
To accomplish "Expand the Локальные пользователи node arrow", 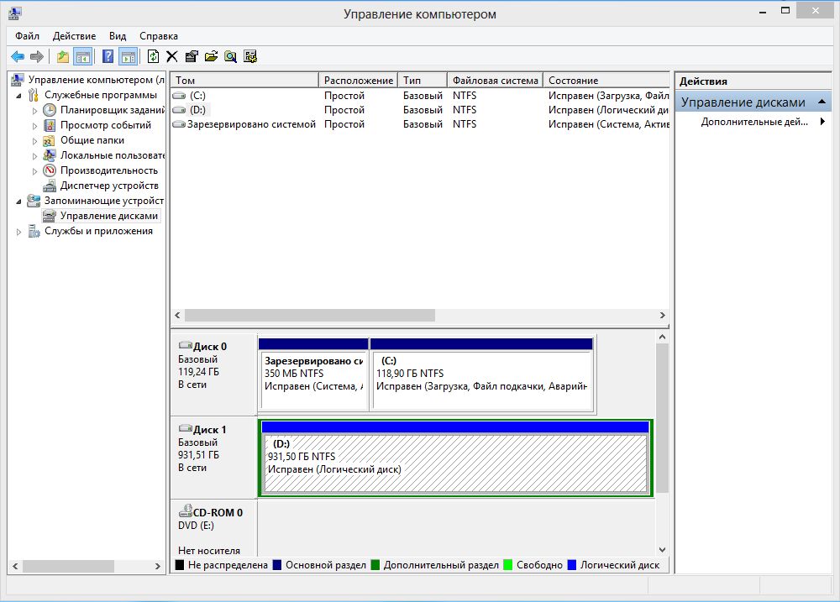I will click(x=34, y=156).
